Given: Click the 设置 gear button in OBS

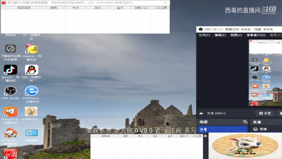Looking at the screenshot, I should 265,113.
